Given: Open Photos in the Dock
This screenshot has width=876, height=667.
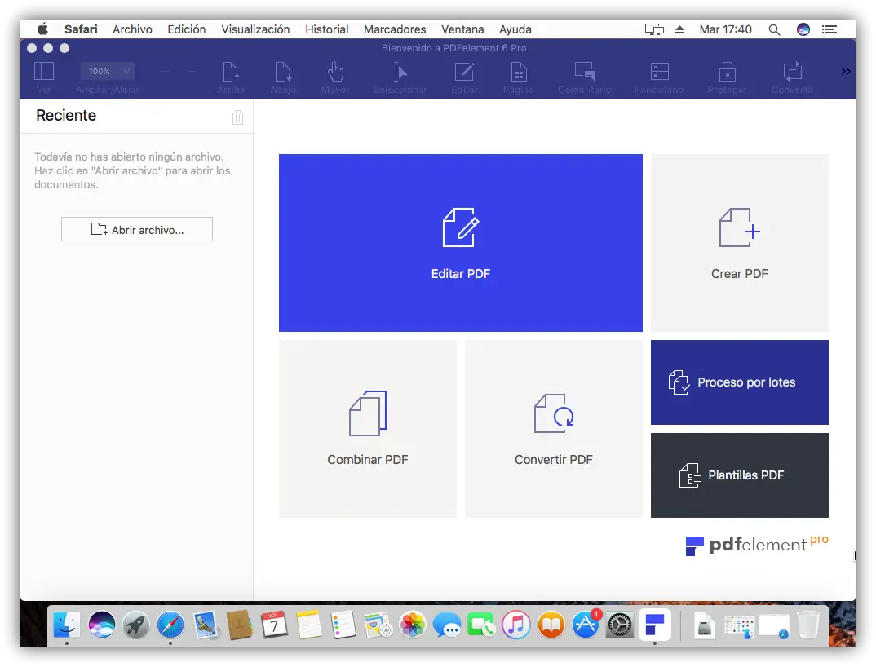Looking at the screenshot, I should [x=412, y=625].
